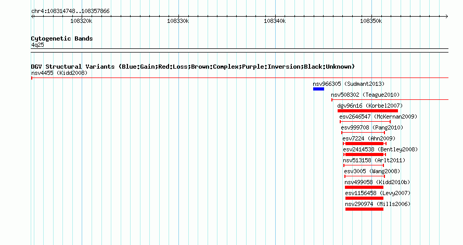Click the red bar under esv7224

pyautogui.click(x=365, y=144)
